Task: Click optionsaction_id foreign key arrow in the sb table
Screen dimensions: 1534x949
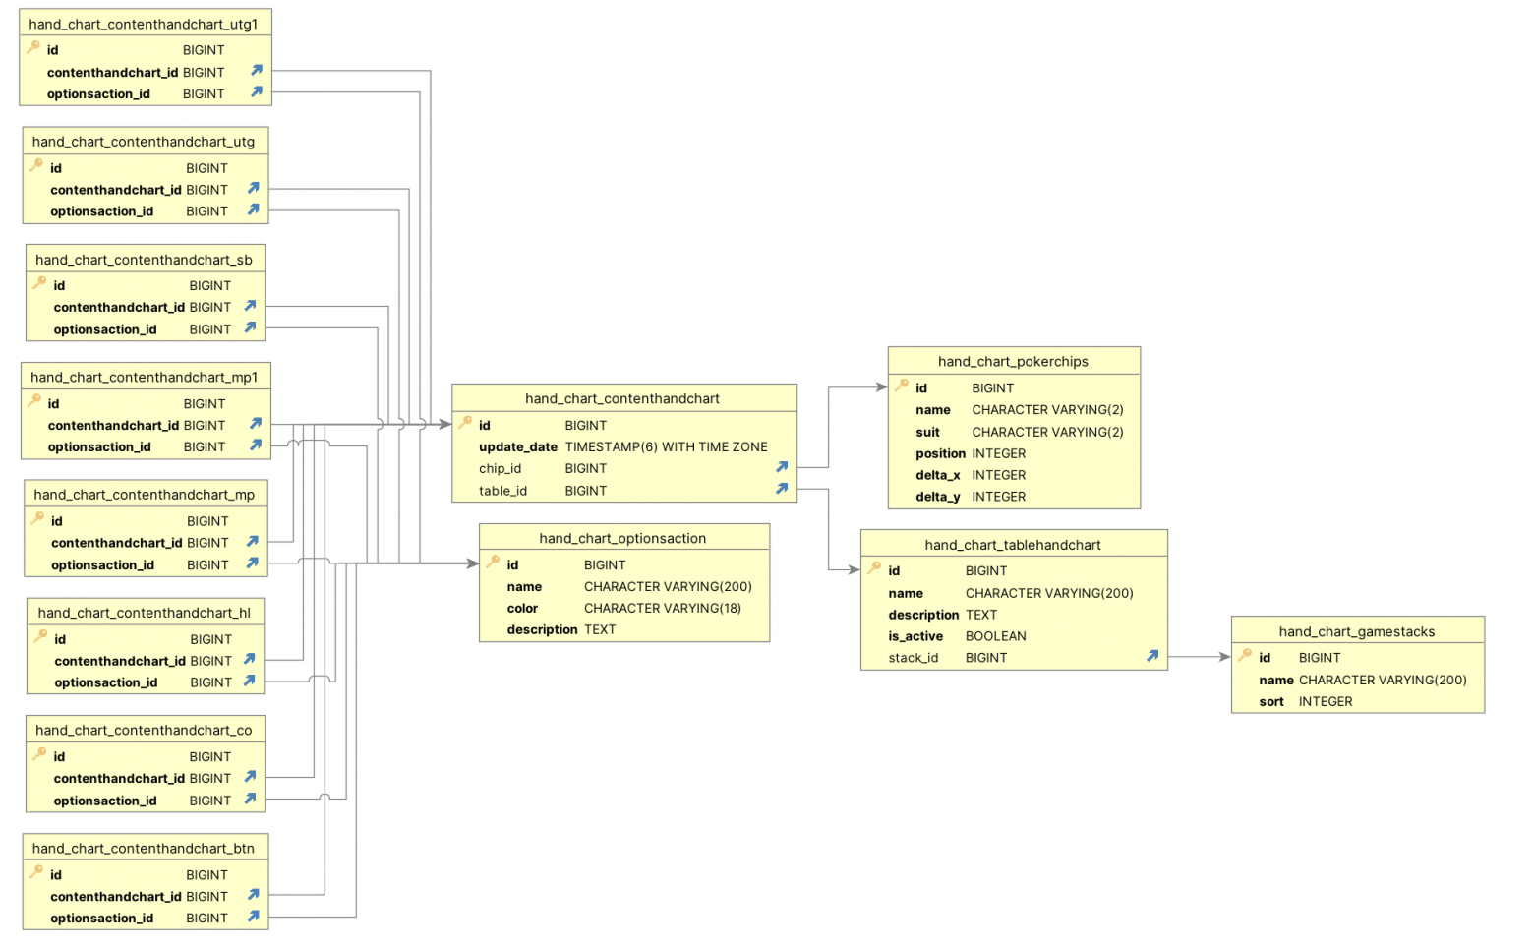Action: click(x=251, y=327)
